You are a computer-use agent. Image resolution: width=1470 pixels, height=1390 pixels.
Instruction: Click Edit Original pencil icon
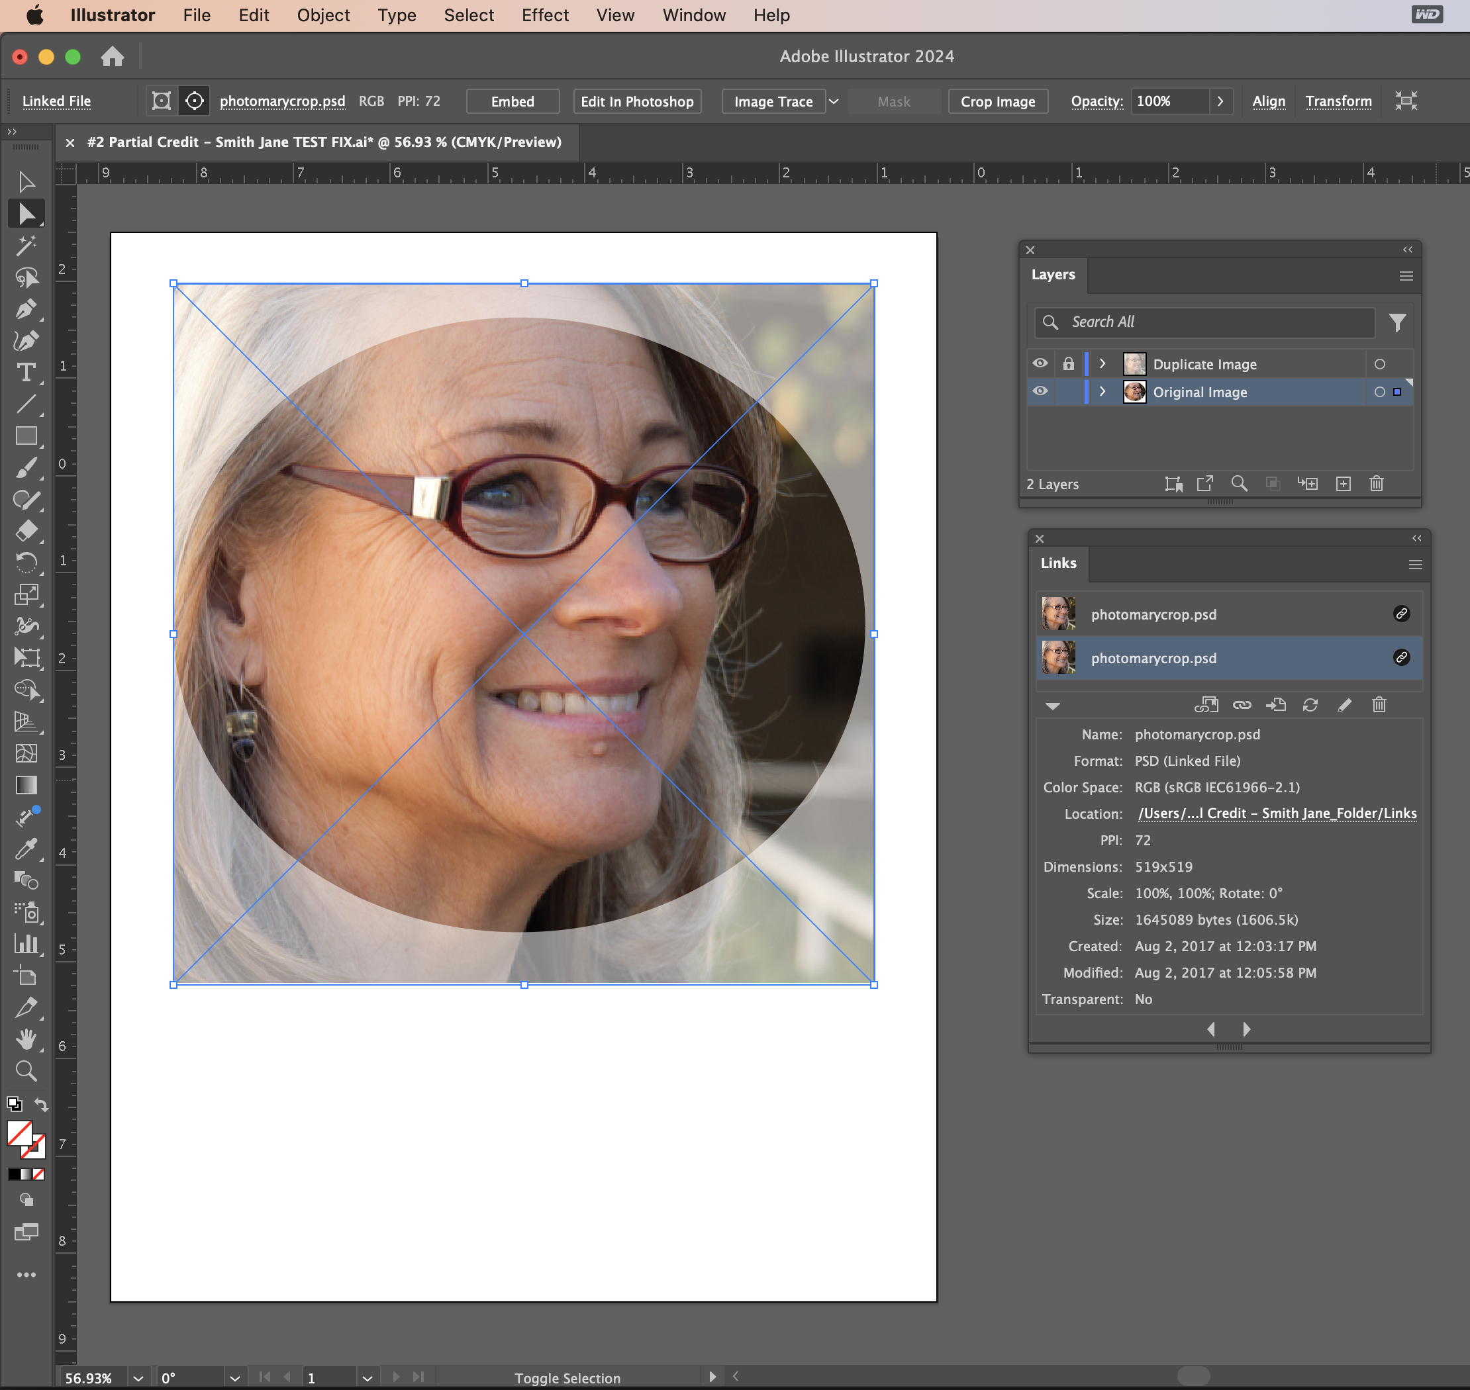coord(1344,705)
